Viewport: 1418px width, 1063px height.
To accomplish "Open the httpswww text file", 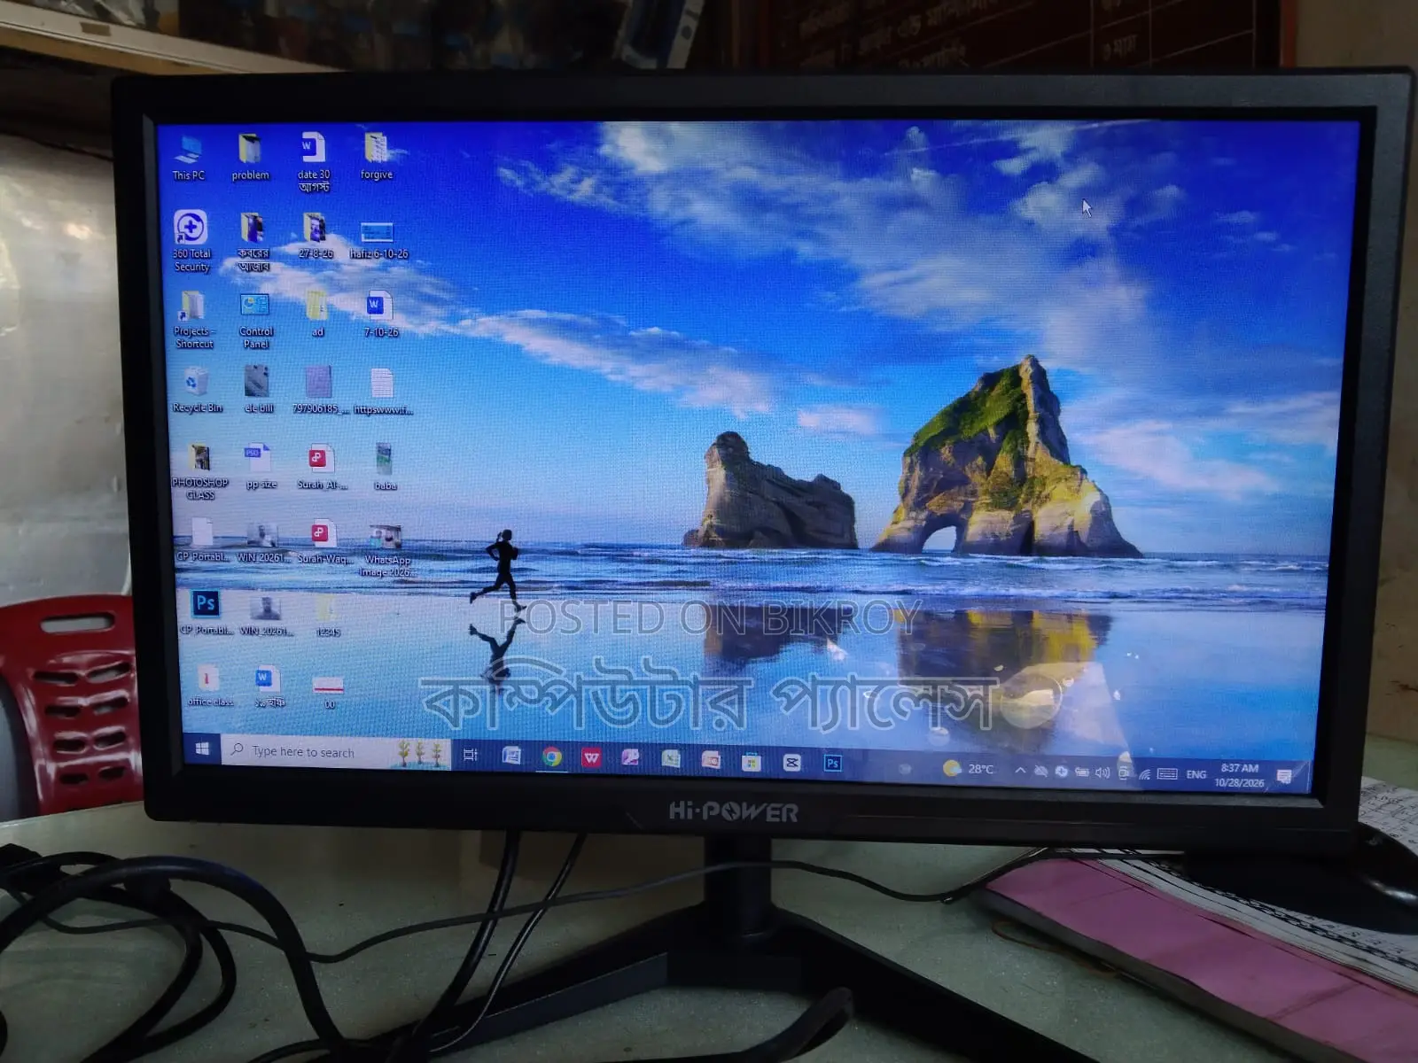I will point(383,391).
